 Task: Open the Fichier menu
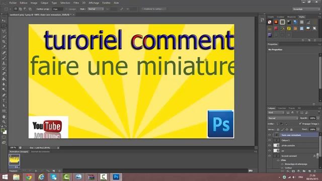point(13,3)
